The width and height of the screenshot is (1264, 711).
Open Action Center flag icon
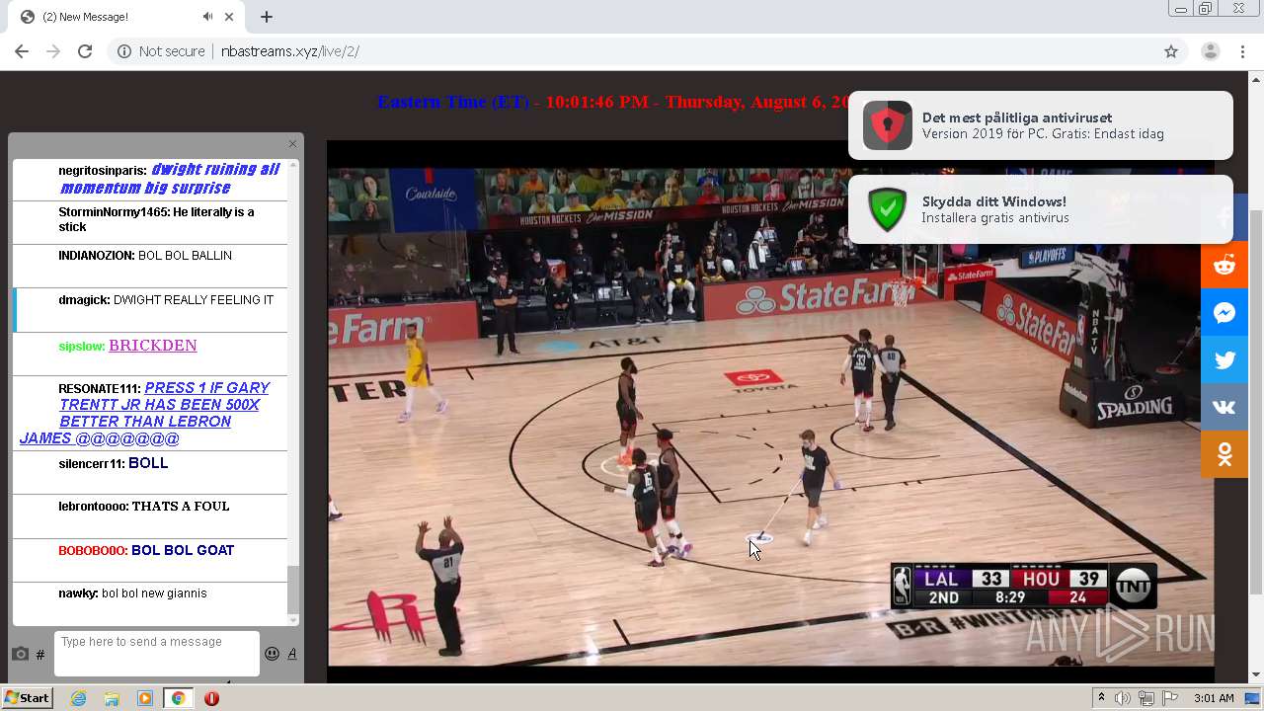[x=1169, y=698]
